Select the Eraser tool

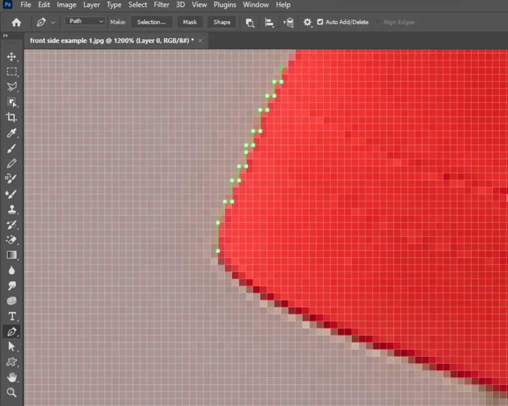pos(12,240)
